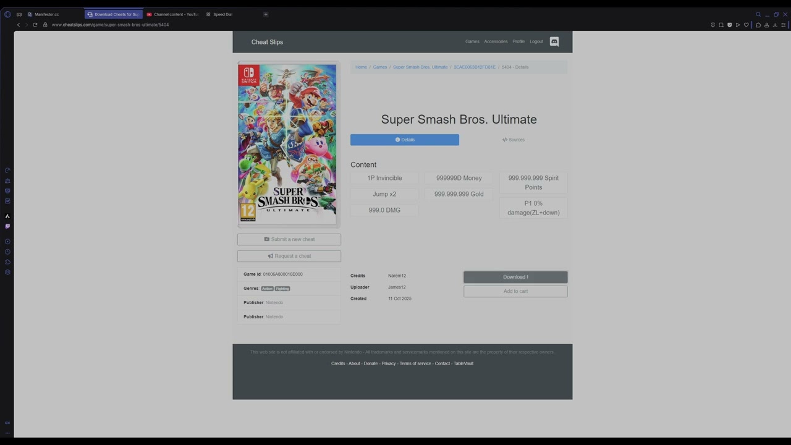Switch to Channel content YouTube tab

(176, 14)
